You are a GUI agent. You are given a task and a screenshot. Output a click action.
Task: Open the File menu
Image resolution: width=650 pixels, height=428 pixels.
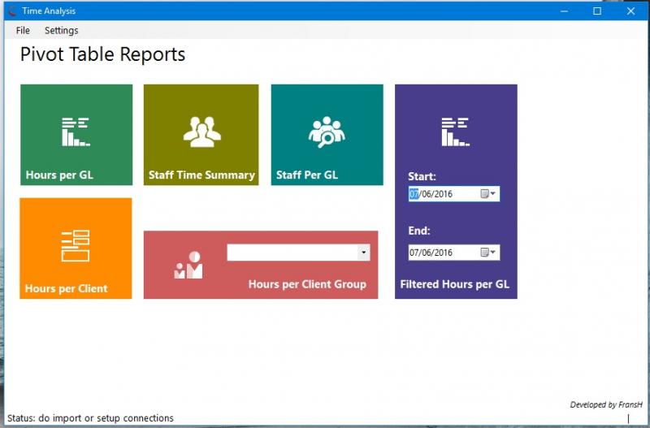[23, 31]
